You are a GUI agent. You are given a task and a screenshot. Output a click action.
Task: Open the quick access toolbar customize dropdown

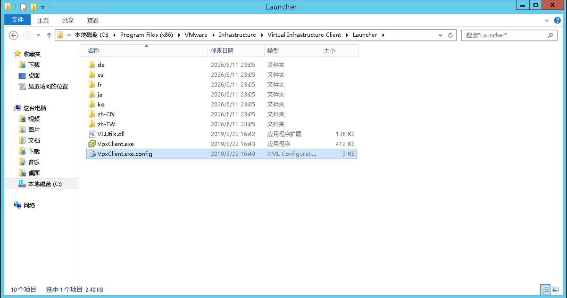coord(42,8)
